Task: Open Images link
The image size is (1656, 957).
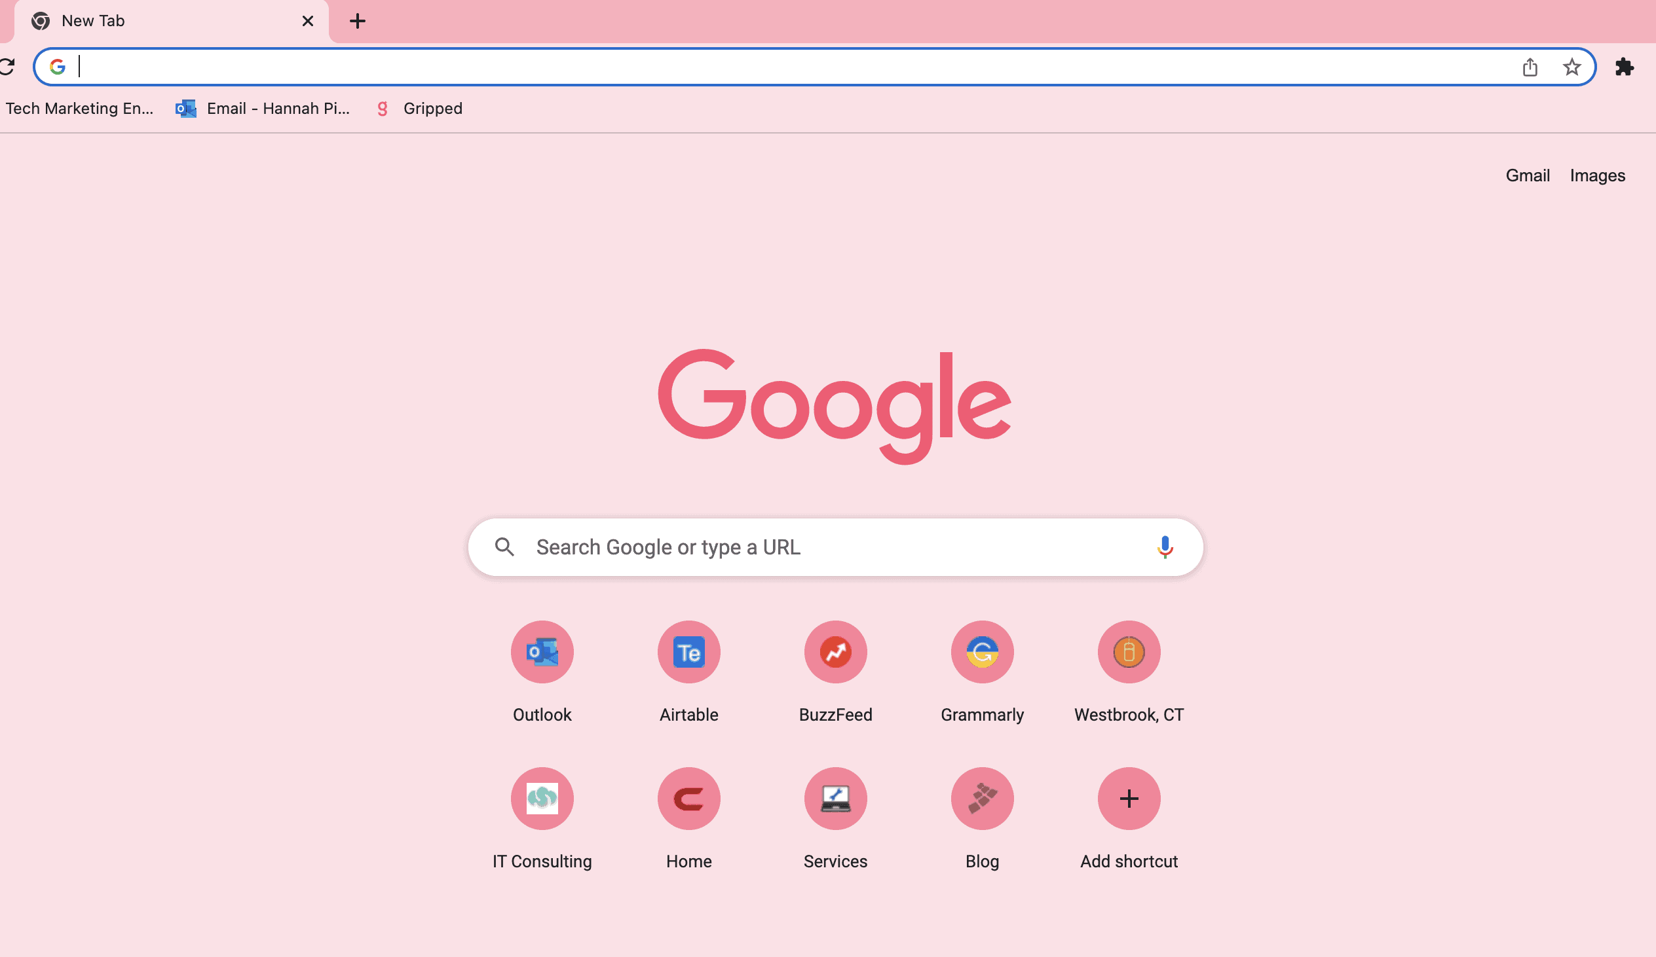Action: pos(1598,175)
